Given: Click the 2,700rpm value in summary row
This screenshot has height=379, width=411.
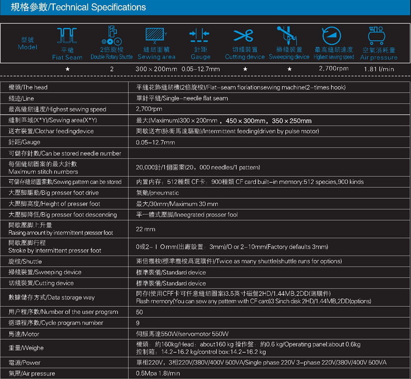Looking at the screenshot, I should [x=334, y=68].
